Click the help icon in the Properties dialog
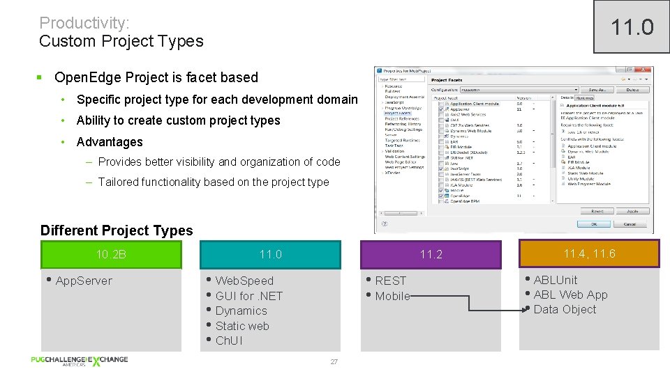 [385, 224]
